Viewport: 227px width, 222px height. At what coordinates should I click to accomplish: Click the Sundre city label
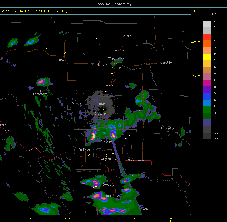[77, 103]
